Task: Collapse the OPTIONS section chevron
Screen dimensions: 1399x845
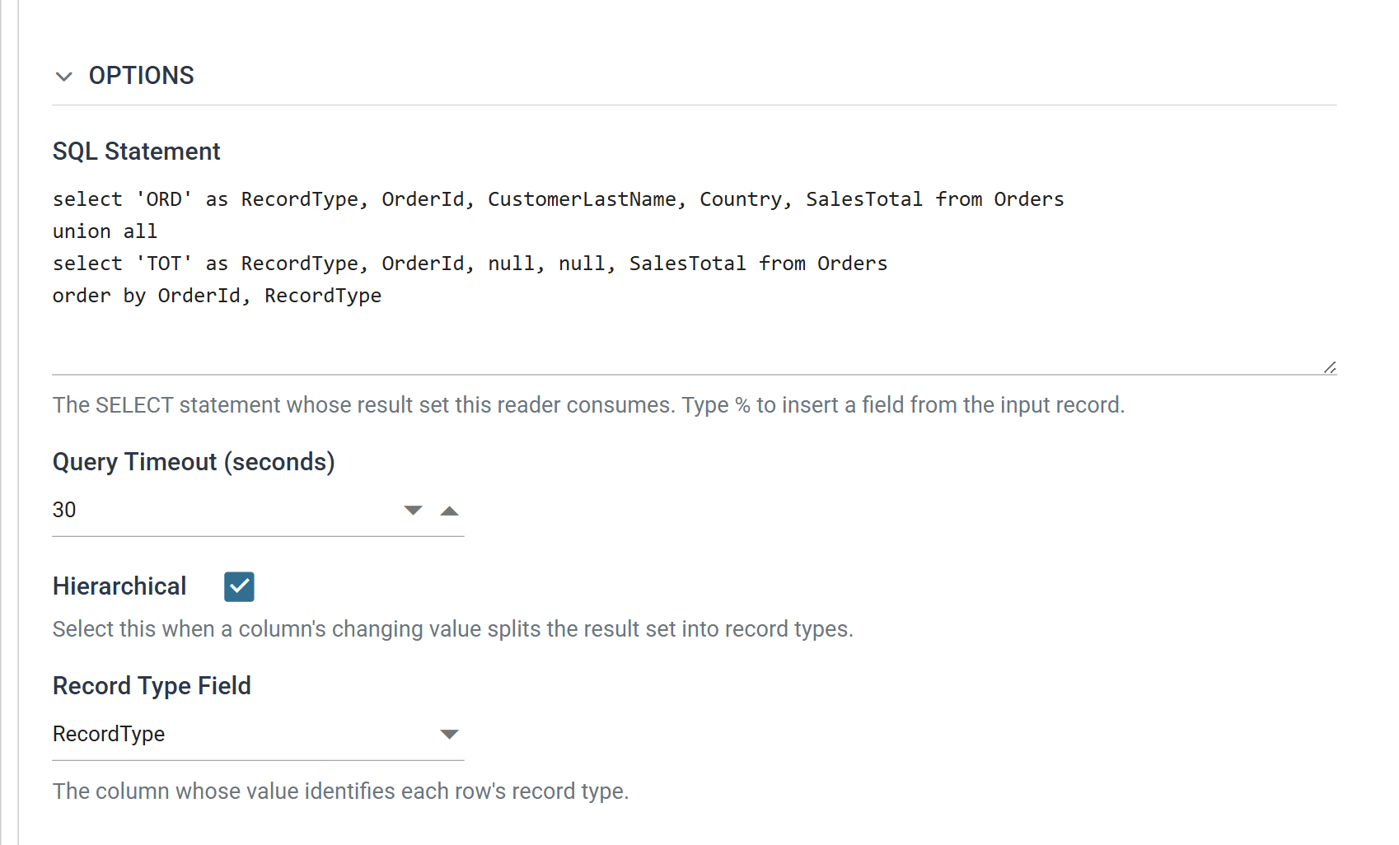Action: click(x=64, y=77)
